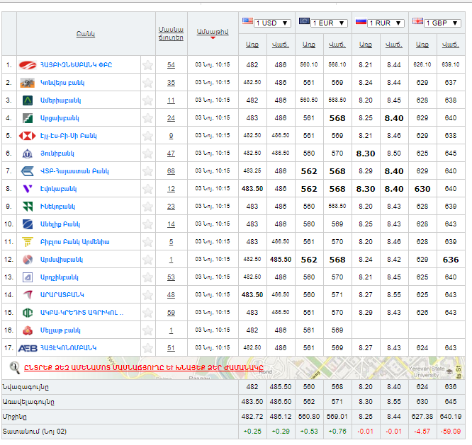
Task: Click the Բիբլոս Բանկ Արմենիա logo
Action: (28, 242)
